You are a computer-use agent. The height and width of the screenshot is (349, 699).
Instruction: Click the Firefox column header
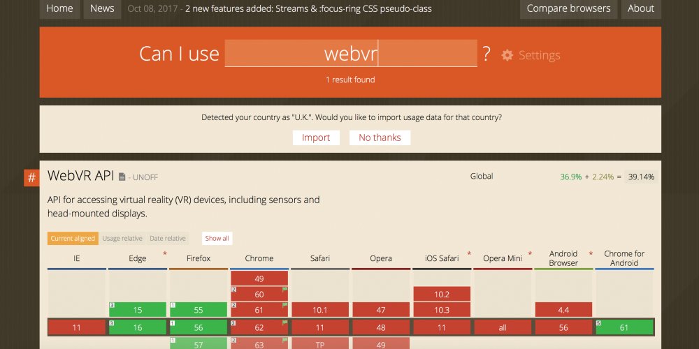click(x=199, y=259)
